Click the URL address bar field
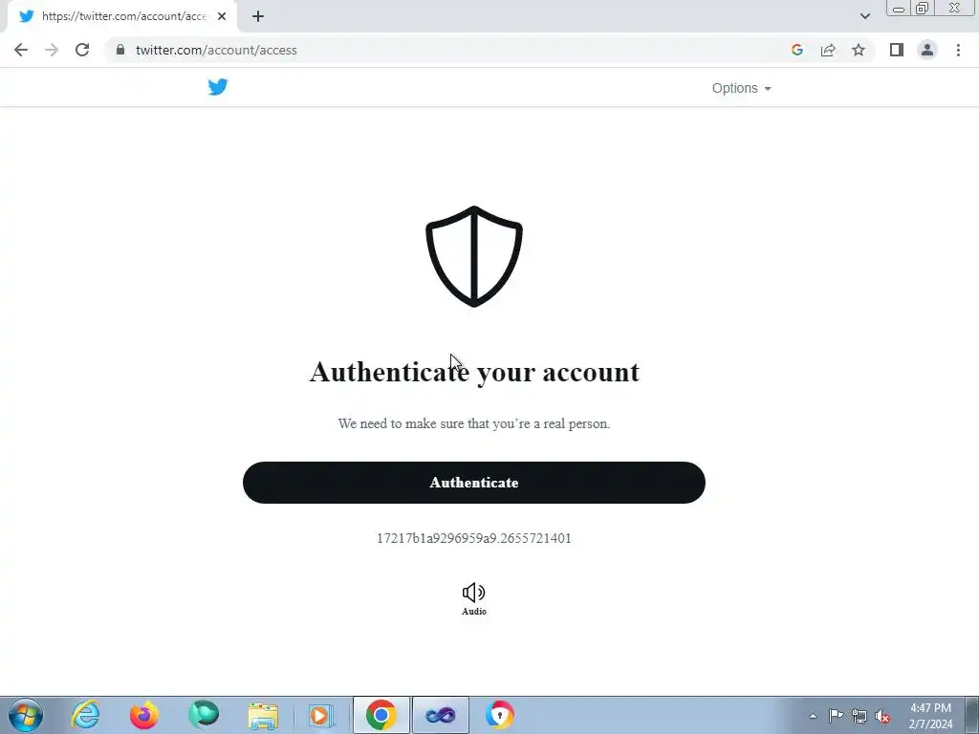Viewport: 979px width, 734px height. click(x=449, y=50)
